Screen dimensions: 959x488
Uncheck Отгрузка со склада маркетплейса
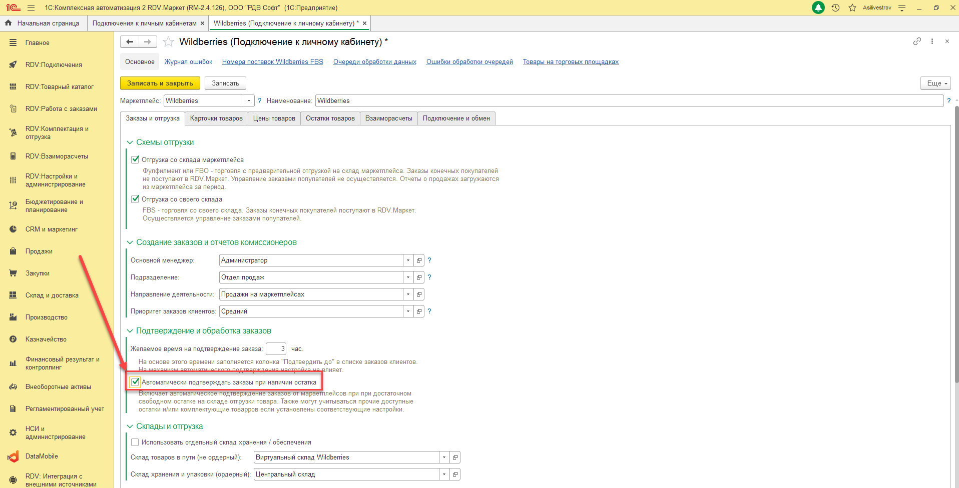click(135, 159)
